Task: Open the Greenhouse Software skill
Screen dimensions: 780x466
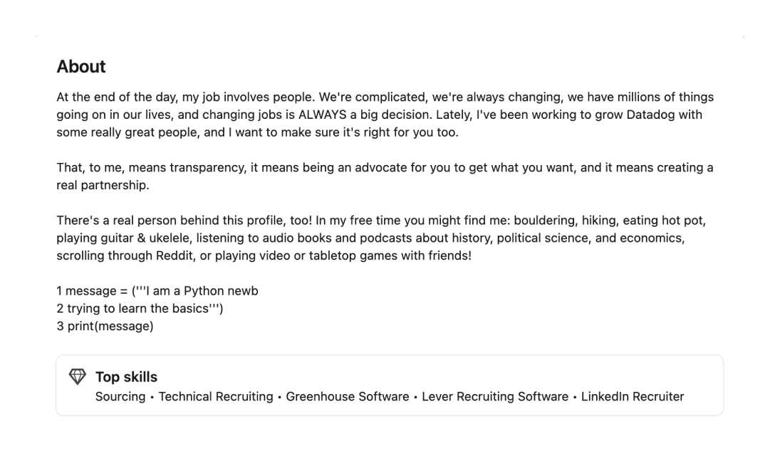Action: click(x=347, y=396)
